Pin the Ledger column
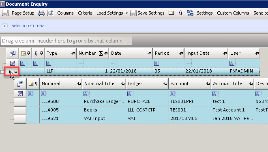Image resolution: width=268 pixels, height=152 pixels. [x=165, y=83]
